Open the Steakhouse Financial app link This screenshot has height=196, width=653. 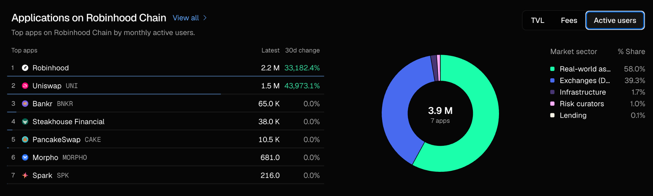pyautogui.click(x=69, y=122)
